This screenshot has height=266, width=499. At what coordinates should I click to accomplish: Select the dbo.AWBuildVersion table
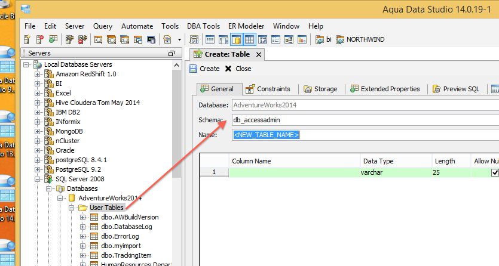point(130,217)
